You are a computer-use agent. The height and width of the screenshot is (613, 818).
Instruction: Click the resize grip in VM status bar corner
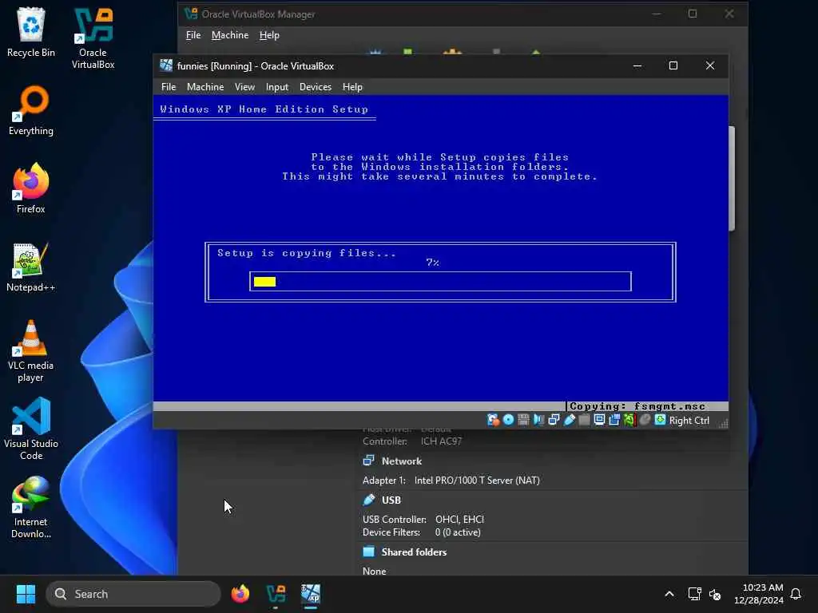coord(723,423)
